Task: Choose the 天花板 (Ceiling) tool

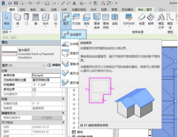Action: pos(76,19)
